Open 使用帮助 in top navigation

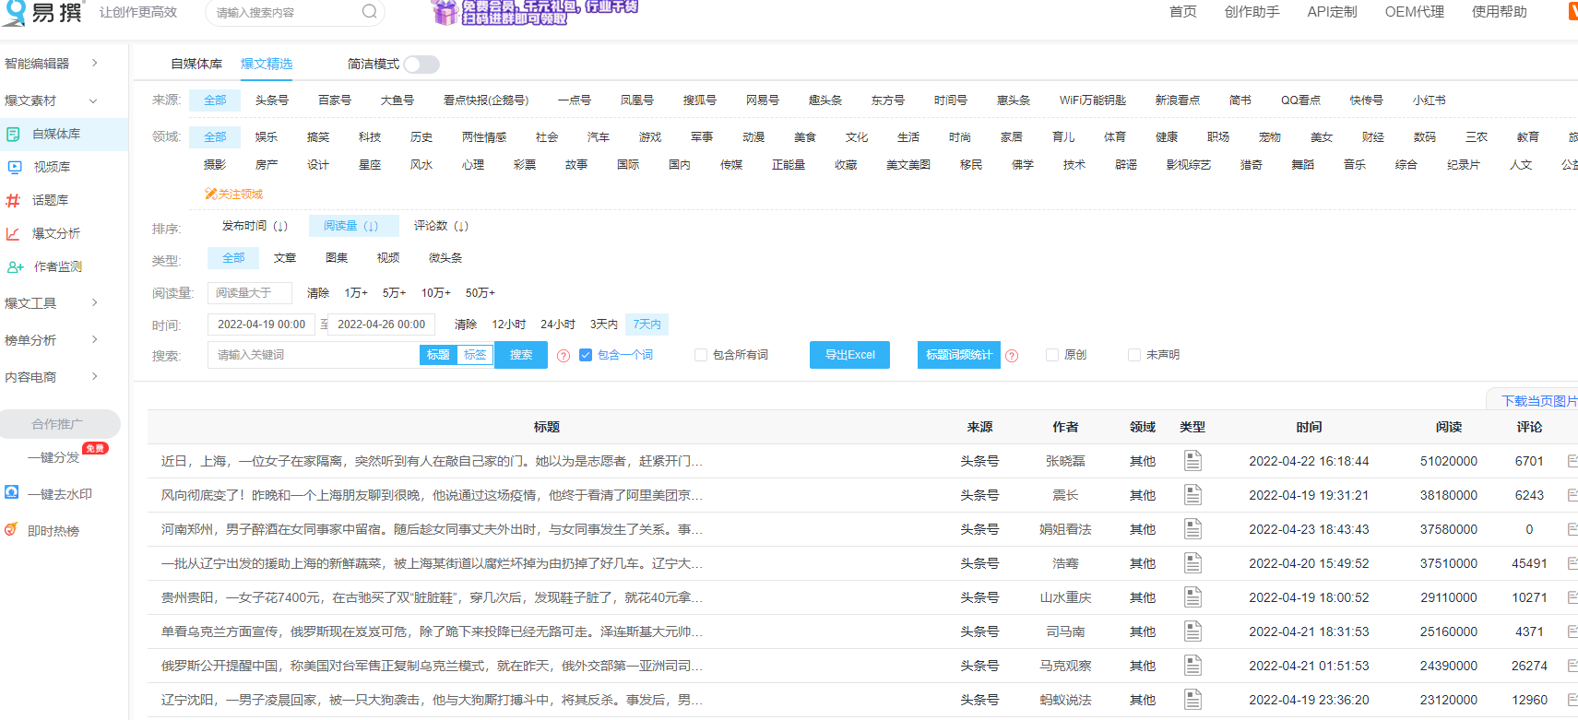coord(1500,12)
